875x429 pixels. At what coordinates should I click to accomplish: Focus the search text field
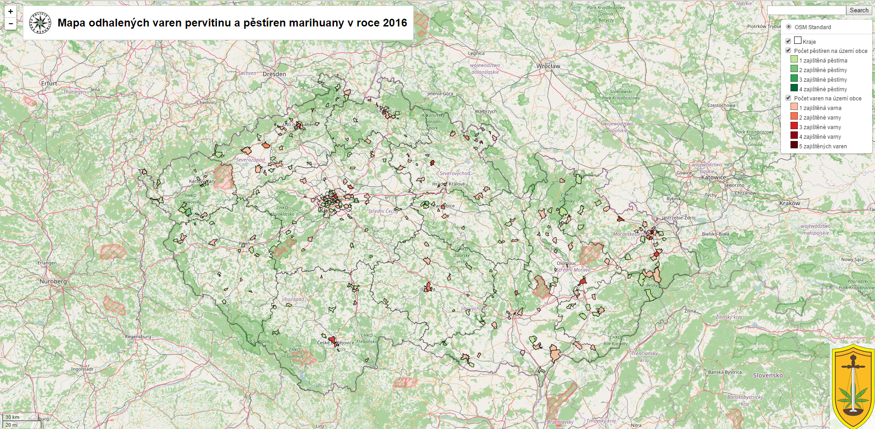click(806, 10)
